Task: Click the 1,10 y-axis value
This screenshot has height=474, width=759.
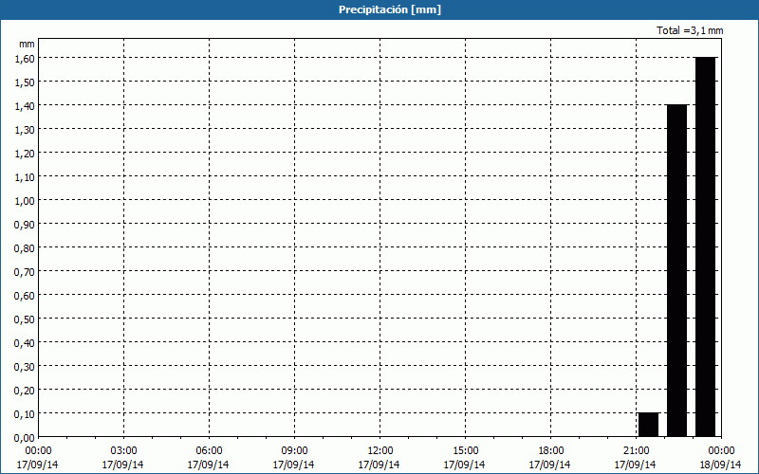Action: click(x=25, y=177)
